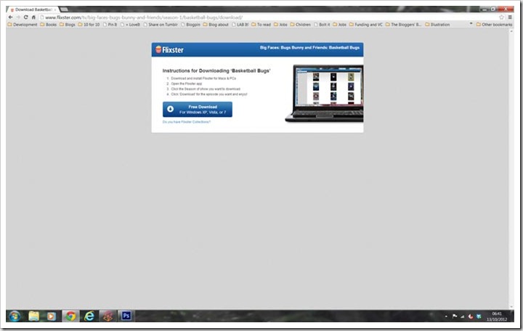Viewport: 523px width, 331px height.
Task: Open the Action Center flag in tray
Action: coord(454,316)
